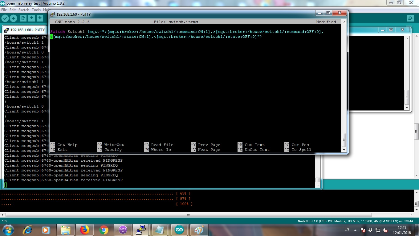Click the muted volume tray icon
419x236 pixels.
[x=385, y=230]
